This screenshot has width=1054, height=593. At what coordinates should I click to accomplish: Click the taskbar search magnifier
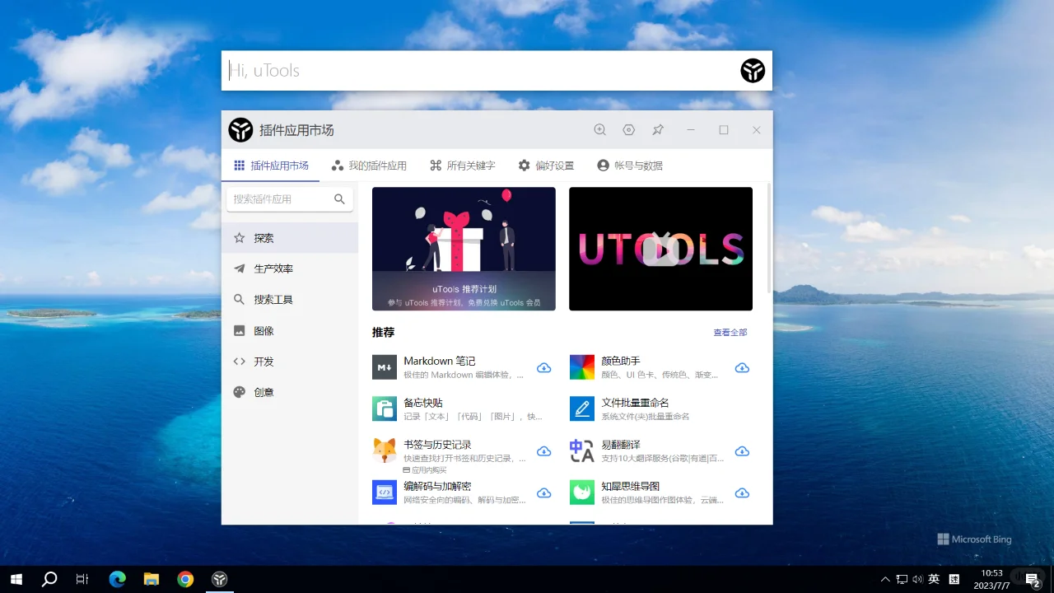[49, 579]
